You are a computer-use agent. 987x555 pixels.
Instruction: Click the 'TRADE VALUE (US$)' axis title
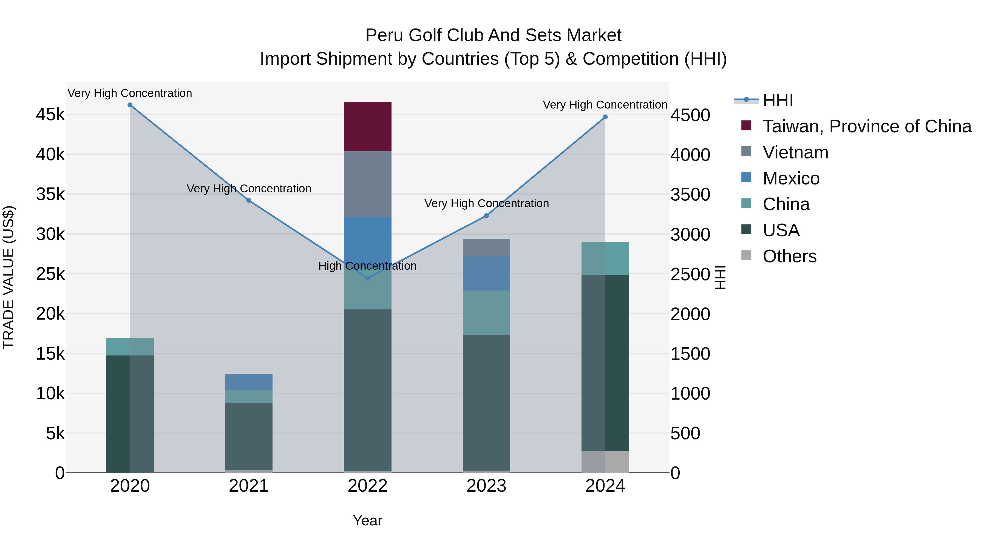[x=9, y=277]
